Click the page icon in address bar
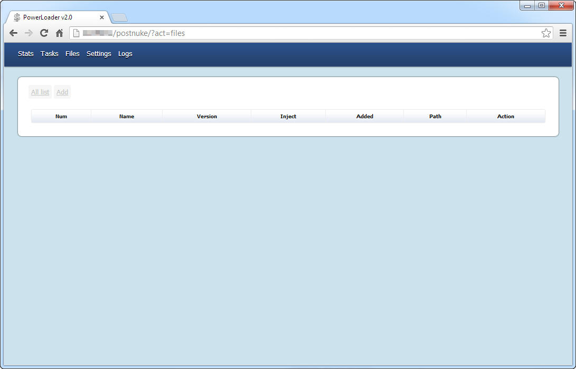The image size is (576, 369). click(76, 33)
